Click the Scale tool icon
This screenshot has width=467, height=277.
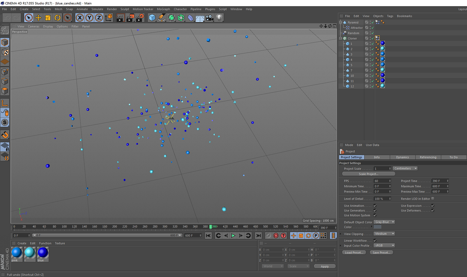coord(48,18)
